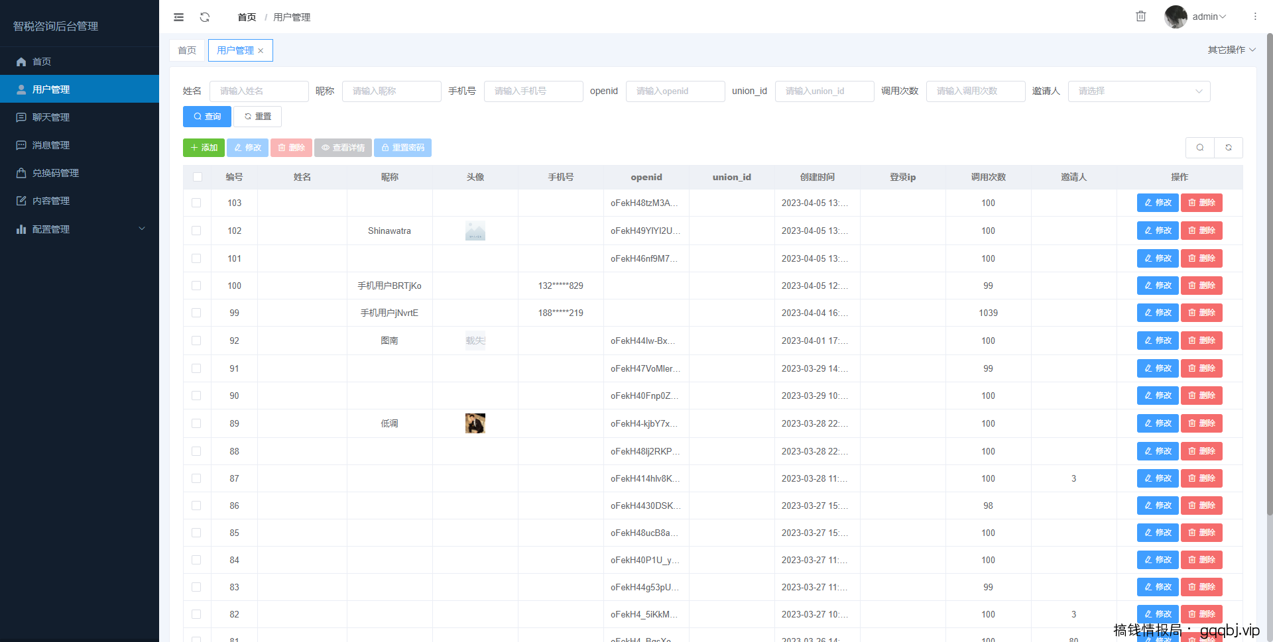Image resolution: width=1273 pixels, height=642 pixels.
Task: Click the blue 查询 button
Action: (x=207, y=117)
